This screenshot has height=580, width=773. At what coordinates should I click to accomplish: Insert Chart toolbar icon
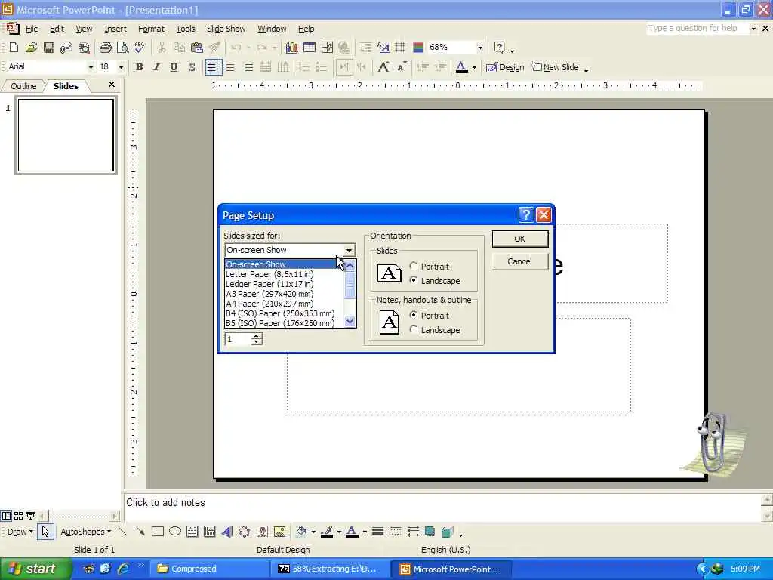(292, 48)
